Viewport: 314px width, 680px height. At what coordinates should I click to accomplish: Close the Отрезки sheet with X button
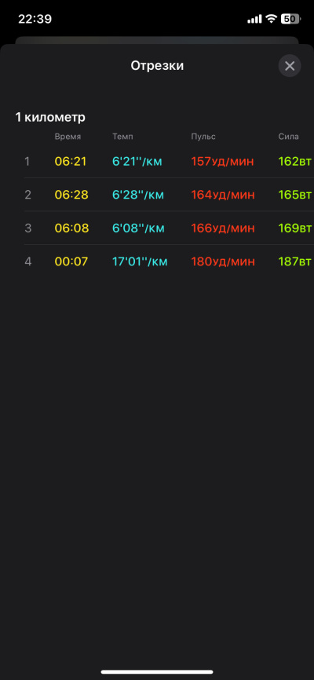(x=290, y=66)
